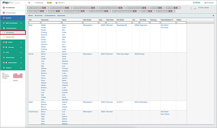Click the blocked icon on 14 LINIENTAXI
Image resolution: width=217 pixels, height=128 pixels.
(170, 11)
